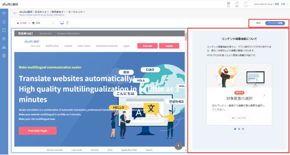Open the submit.ne.jp/shutto-translation URL link
The image size is (290, 155).
(42, 15)
